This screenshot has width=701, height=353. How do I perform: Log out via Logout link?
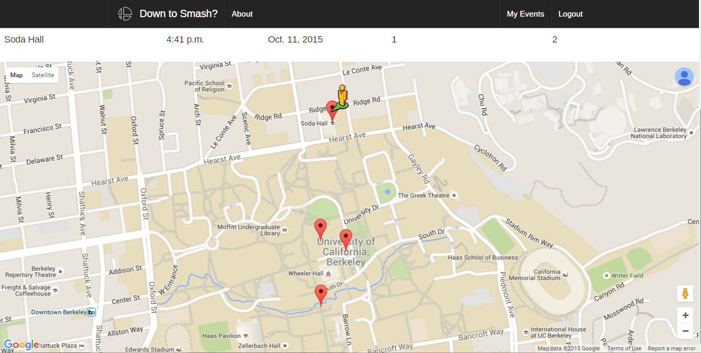click(570, 14)
